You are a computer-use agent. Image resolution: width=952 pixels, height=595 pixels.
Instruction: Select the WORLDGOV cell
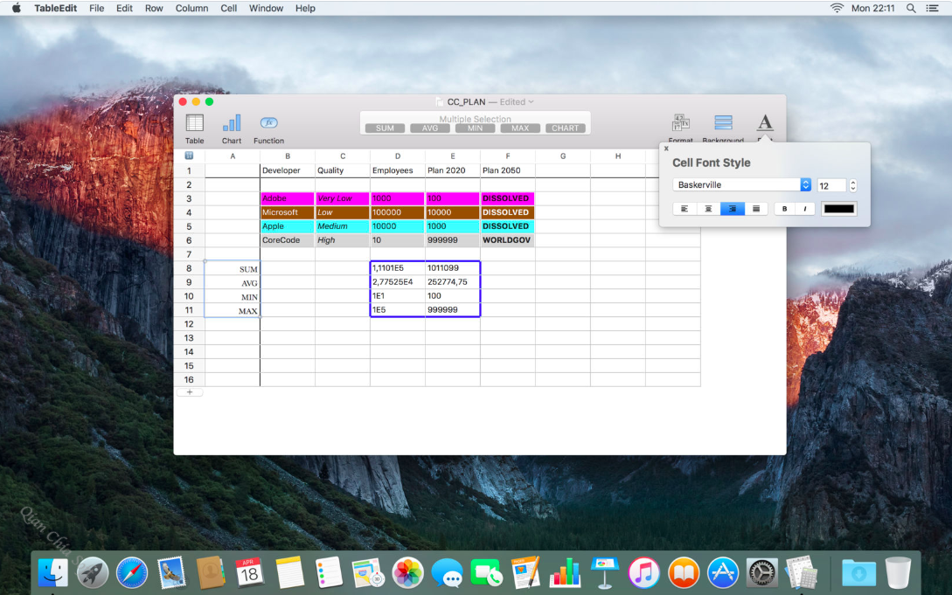[x=508, y=240]
